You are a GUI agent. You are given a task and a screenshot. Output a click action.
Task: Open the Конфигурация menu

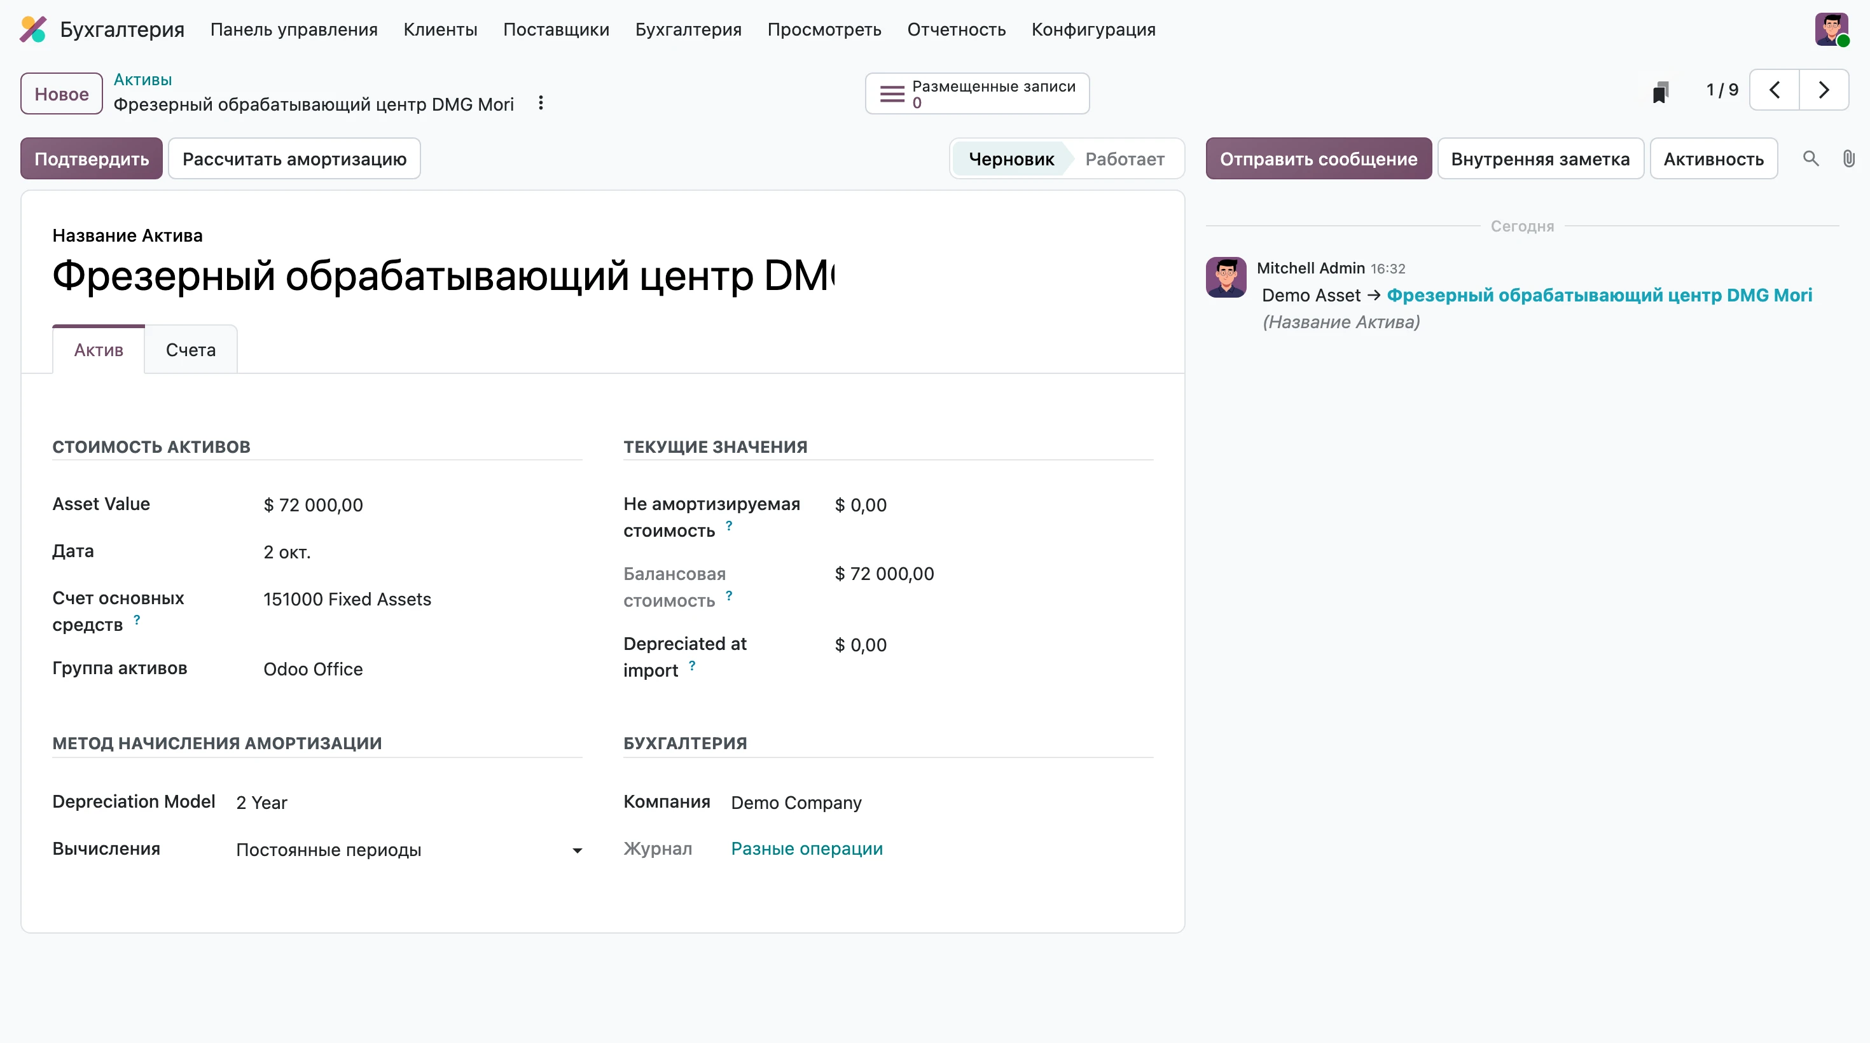[1093, 29]
